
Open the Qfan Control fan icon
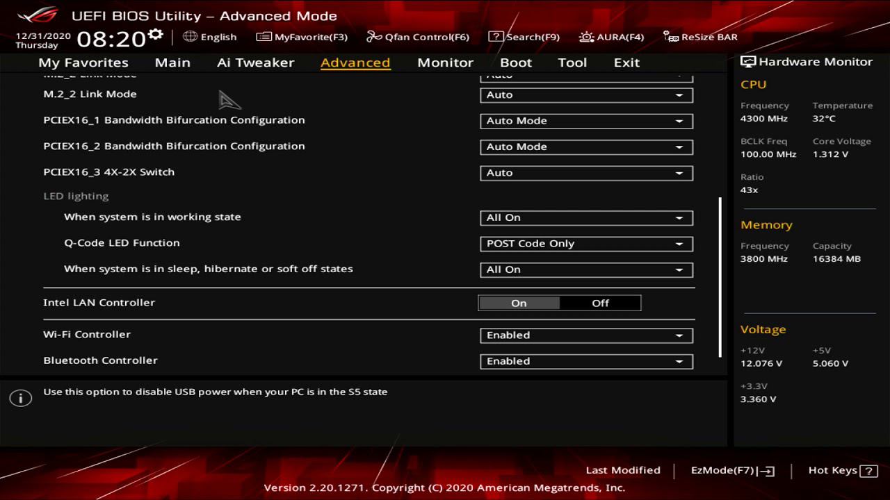pyautogui.click(x=374, y=37)
